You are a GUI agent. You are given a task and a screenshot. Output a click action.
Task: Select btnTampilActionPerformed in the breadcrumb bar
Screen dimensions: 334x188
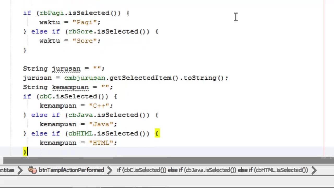click(71, 170)
